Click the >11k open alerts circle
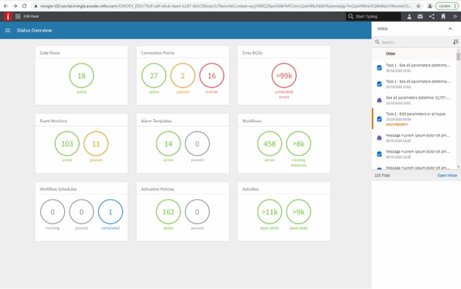The width and height of the screenshot is (461, 289). tap(270, 211)
